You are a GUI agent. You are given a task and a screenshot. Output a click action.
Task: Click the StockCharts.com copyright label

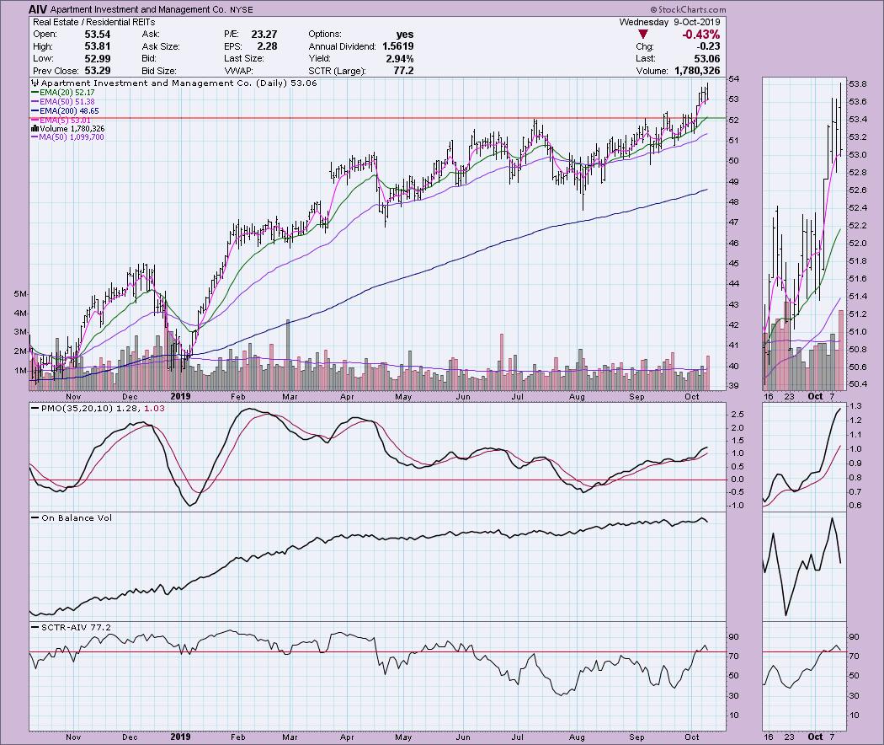tap(688, 9)
